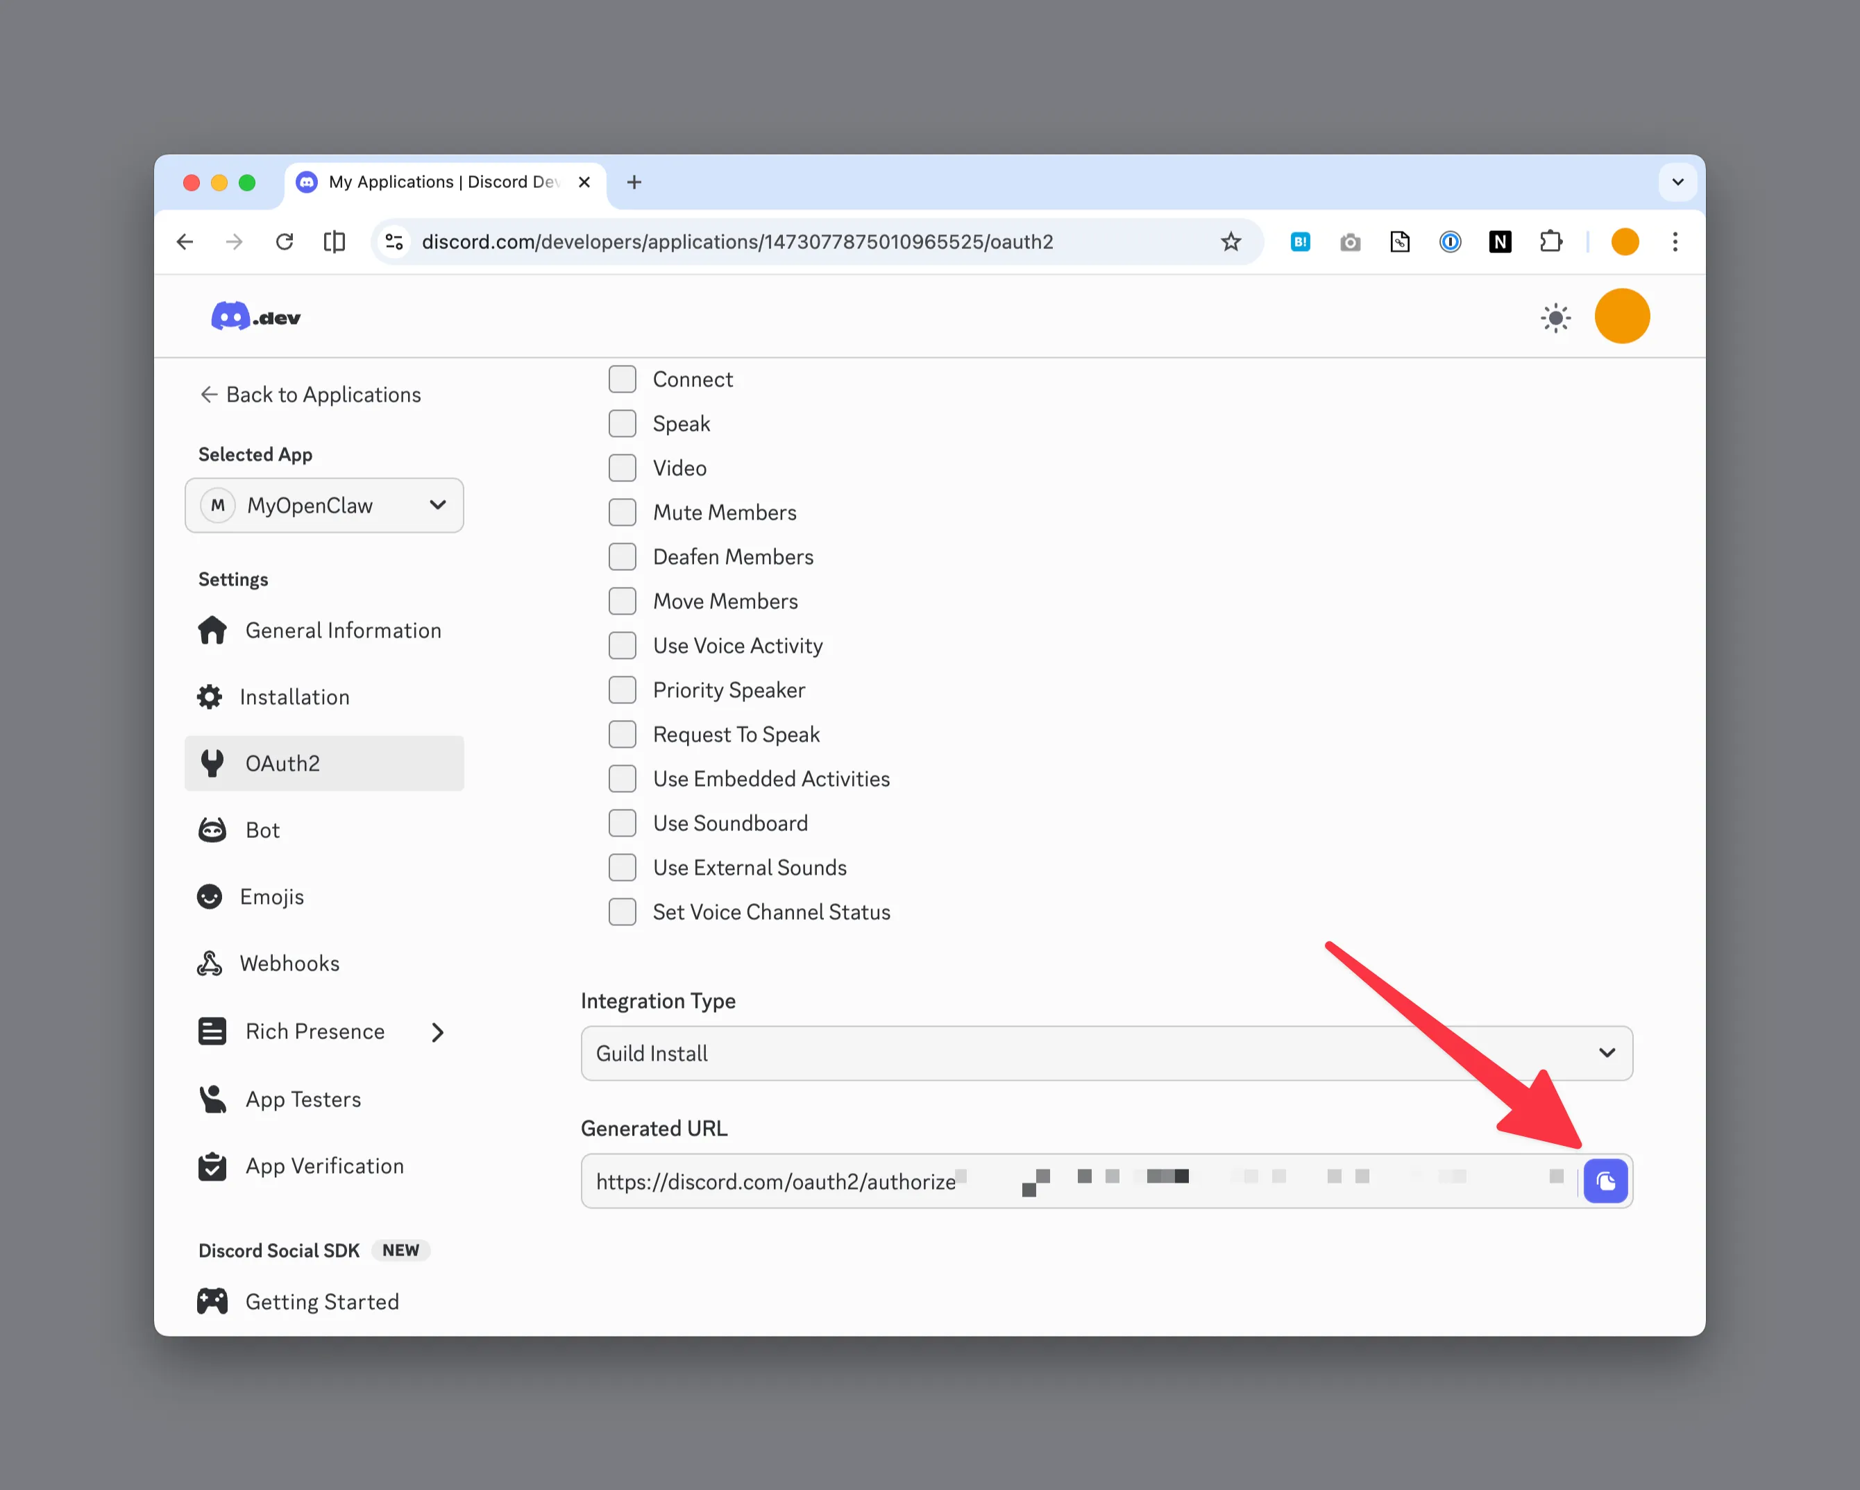Image resolution: width=1860 pixels, height=1490 pixels.
Task: Toggle the light theme sun icon
Action: click(x=1555, y=317)
